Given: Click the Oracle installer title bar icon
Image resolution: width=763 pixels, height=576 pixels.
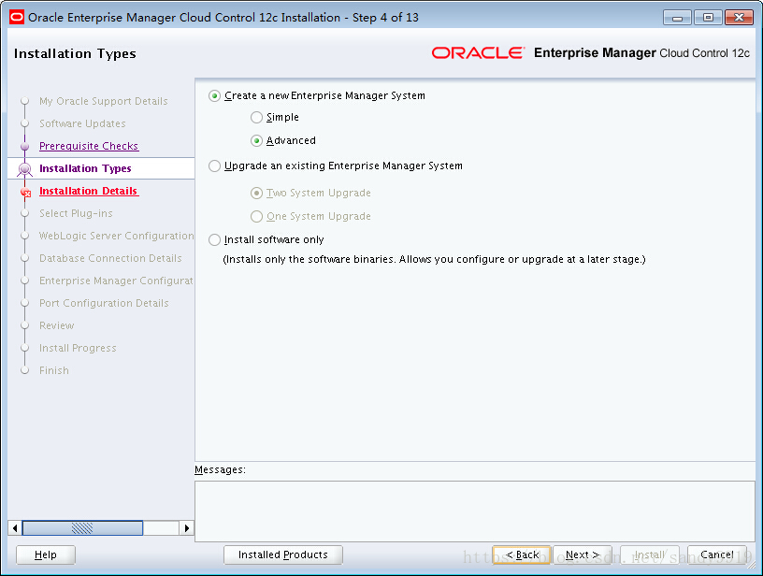Looking at the screenshot, I should pos(17,18).
